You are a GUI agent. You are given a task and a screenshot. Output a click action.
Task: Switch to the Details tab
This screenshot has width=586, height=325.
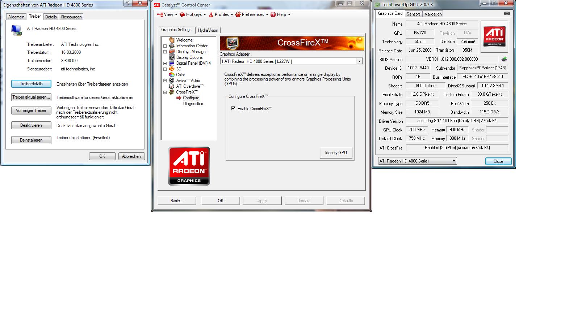tap(51, 17)
